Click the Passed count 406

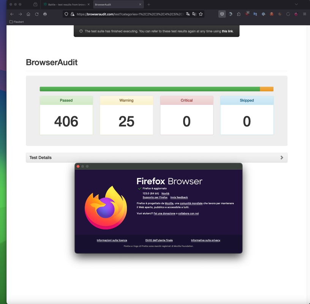66,121
